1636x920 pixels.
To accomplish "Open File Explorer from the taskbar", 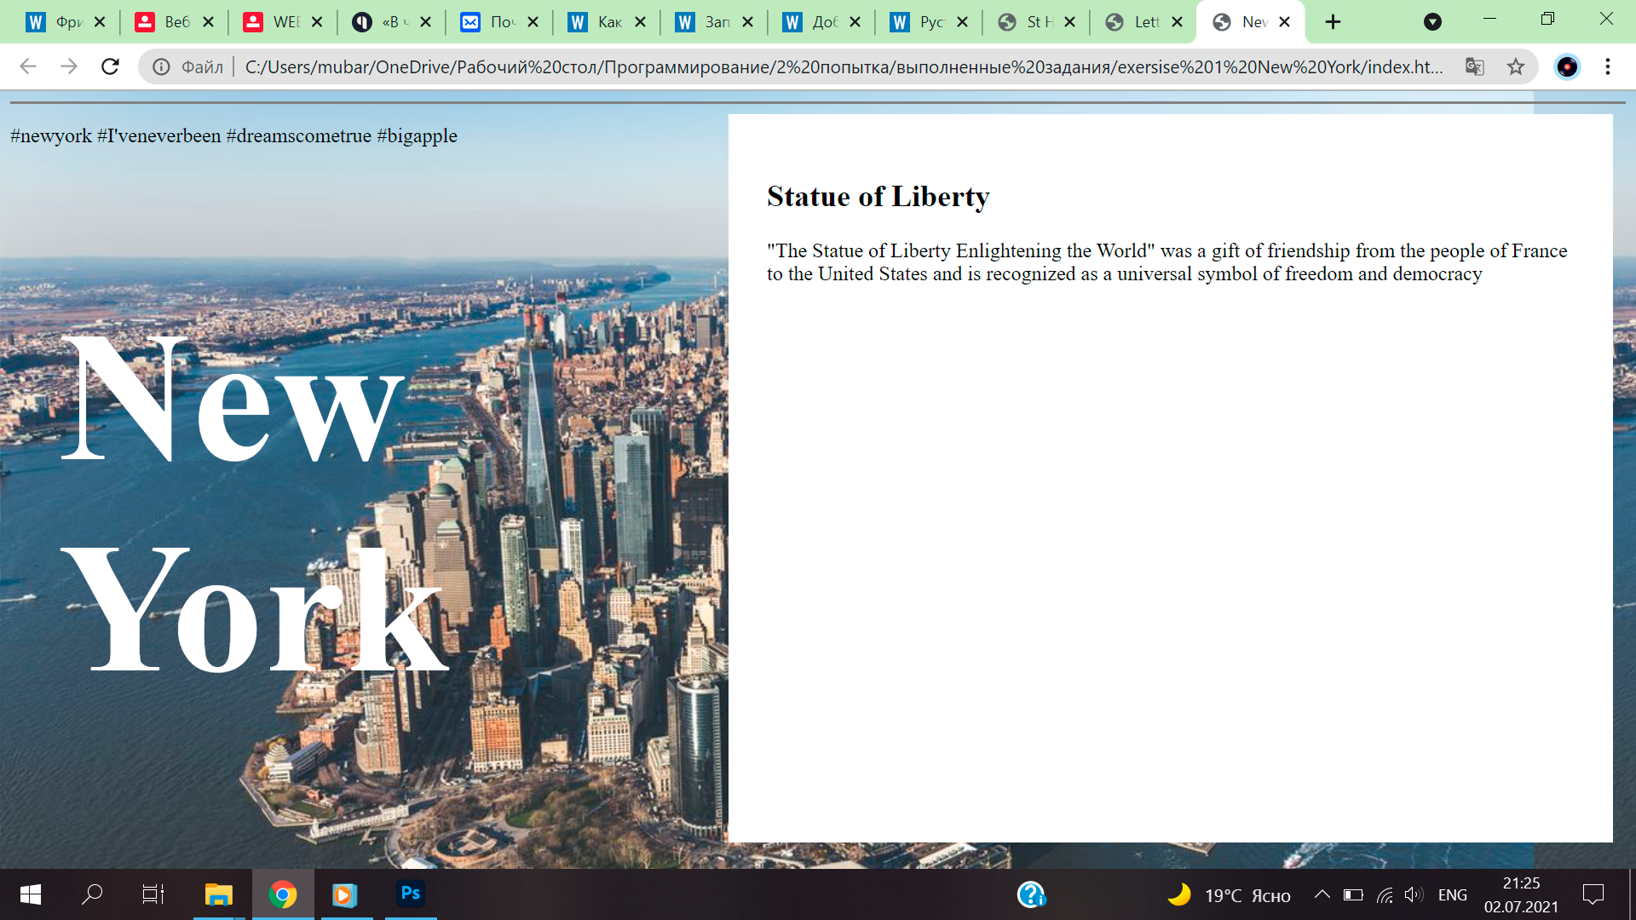I will coord(219,894).
